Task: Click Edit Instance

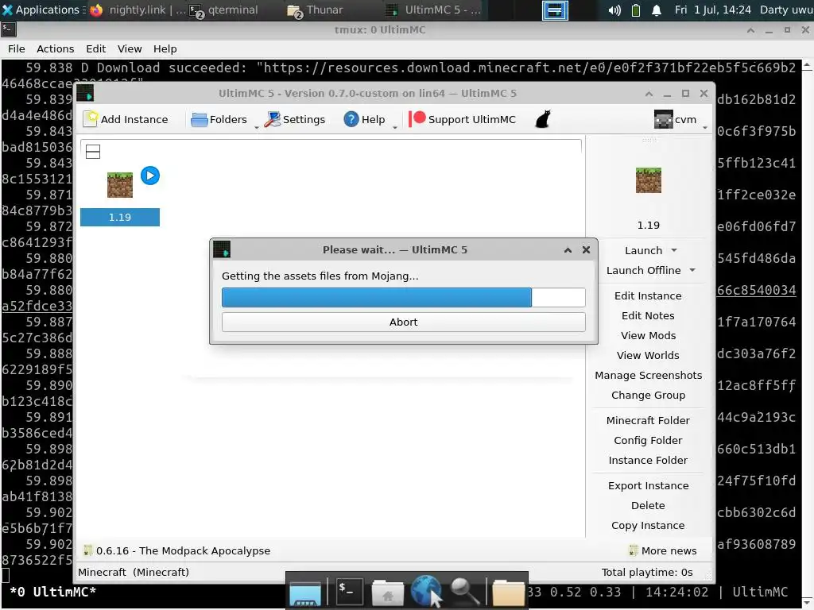Action: point(648,295)
